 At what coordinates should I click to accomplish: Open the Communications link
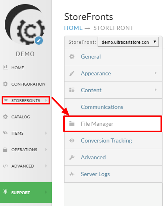pos(102,107)
